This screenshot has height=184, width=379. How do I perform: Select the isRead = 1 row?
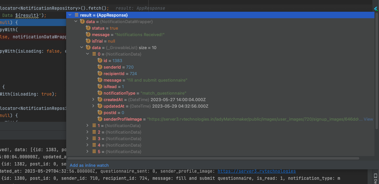(x=220, y=86)
